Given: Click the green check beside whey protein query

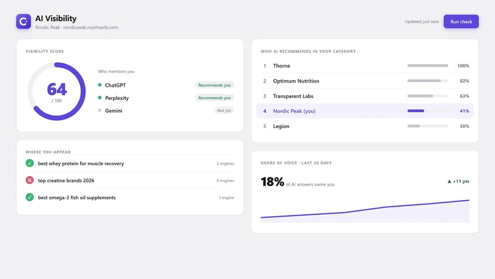Looking at the screenshot, I should [30, 163].
